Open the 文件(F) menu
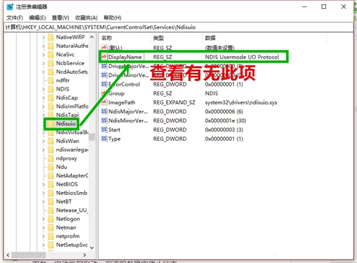This screenshot has height=263, width=357. click(x=14, y=17)
